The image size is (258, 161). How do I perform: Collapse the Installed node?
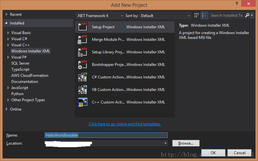click(x=6, y=23)
